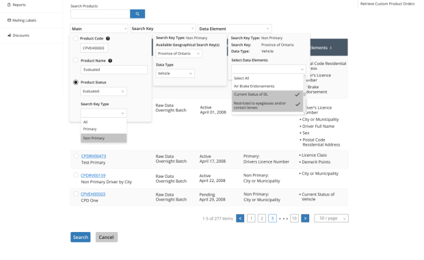
Task: Go to the previous page arrow
Action: tap(240, 218)
